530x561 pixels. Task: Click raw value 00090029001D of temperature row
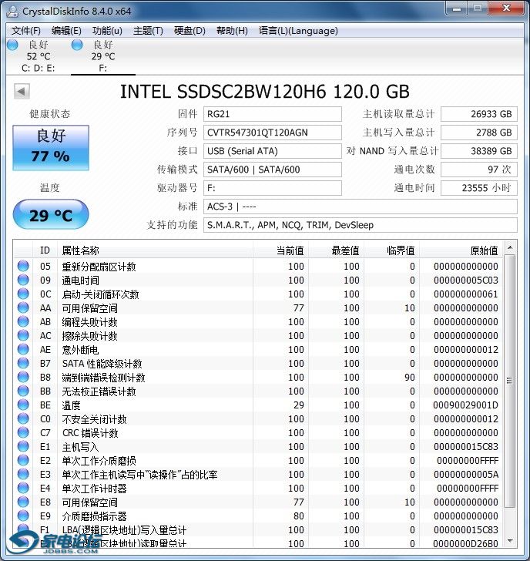click(x=465, y=405)
